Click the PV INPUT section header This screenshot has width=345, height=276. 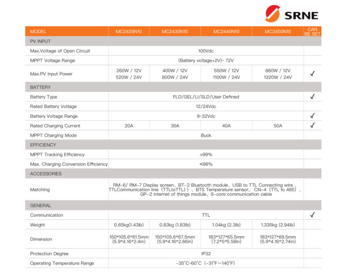[173, 41]
